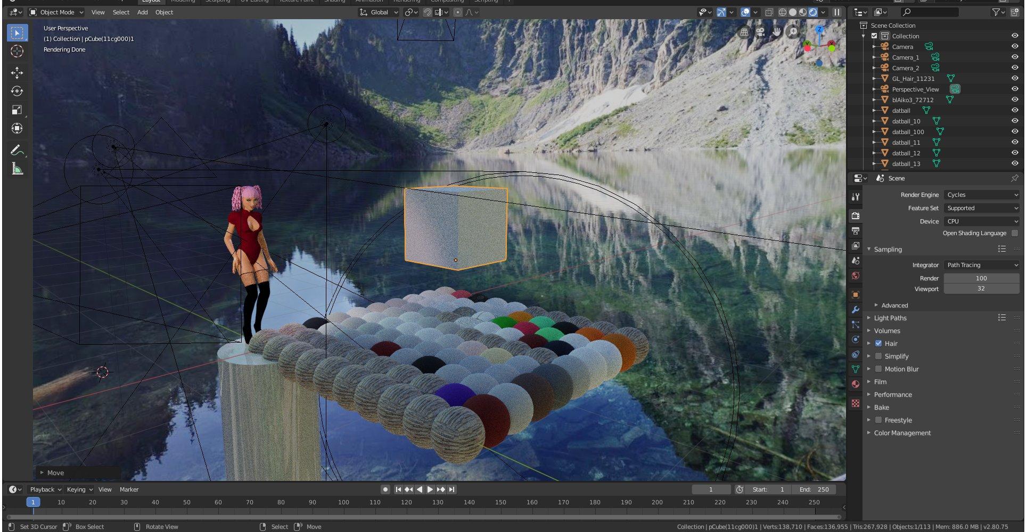Activate the Move tool in toolbar
This screenshot has width=1027, height=532.
coord(17,73)
